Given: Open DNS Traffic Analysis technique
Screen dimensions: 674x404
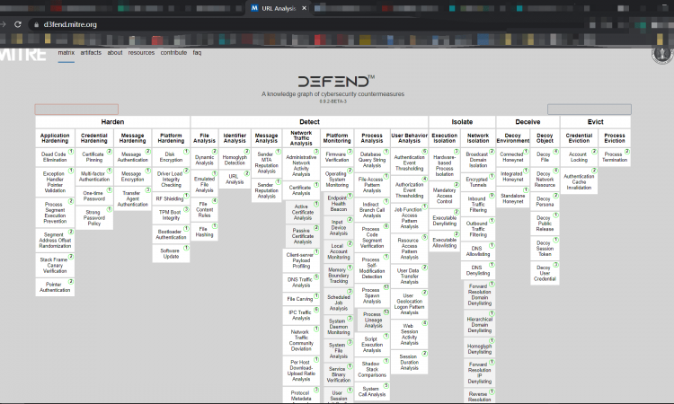Looking at the screenshot, I should [301, 282].
